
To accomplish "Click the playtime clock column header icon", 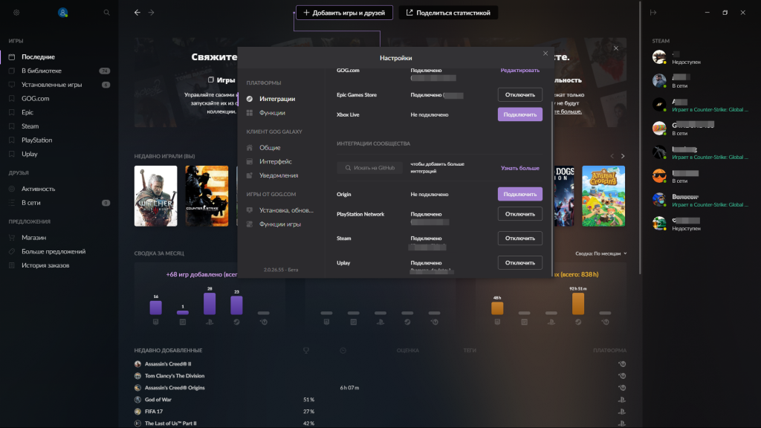I will click(343, 351).
